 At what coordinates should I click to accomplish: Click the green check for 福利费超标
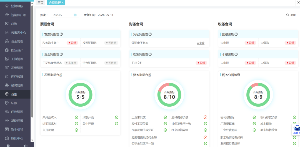254,117
